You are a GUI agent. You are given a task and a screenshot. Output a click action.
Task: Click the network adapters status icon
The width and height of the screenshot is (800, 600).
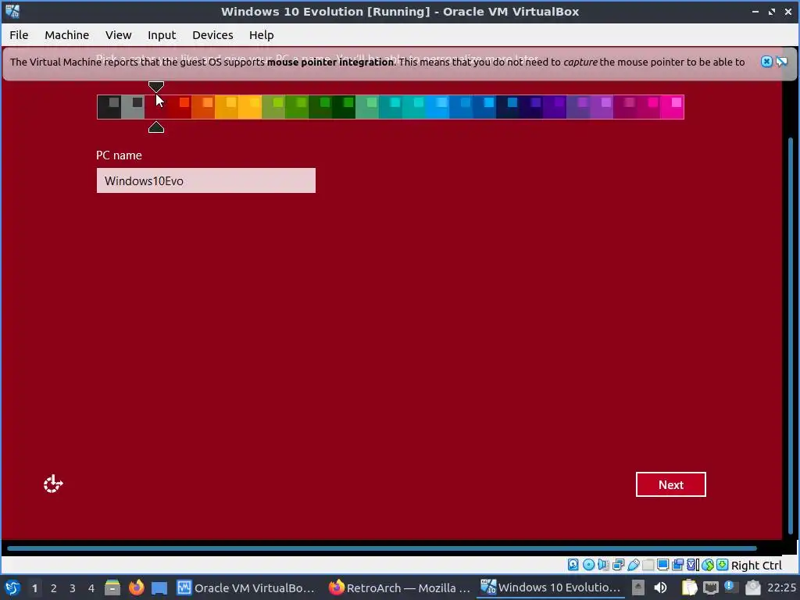pyautogui.click(x=619, y=564)
